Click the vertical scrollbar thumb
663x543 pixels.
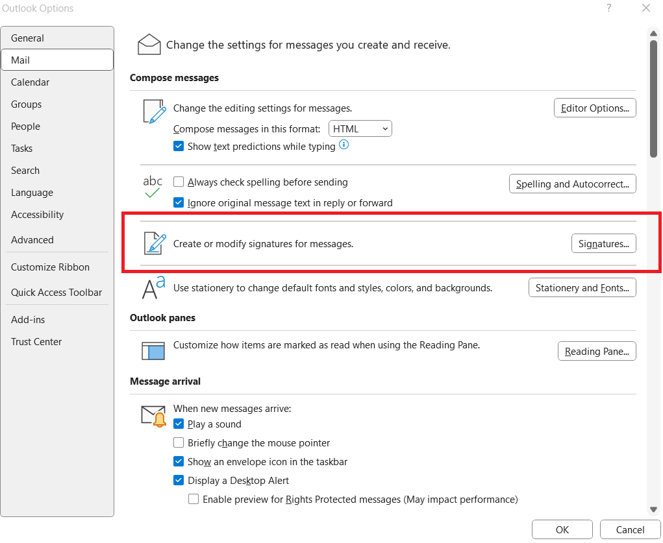coord(653,99)
